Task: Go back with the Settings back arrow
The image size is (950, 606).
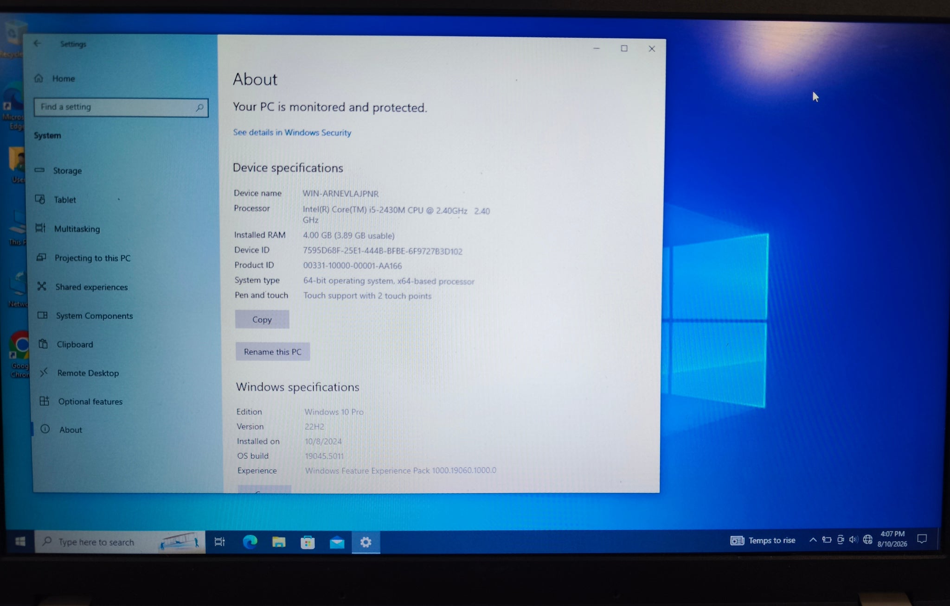Action: 37,44
